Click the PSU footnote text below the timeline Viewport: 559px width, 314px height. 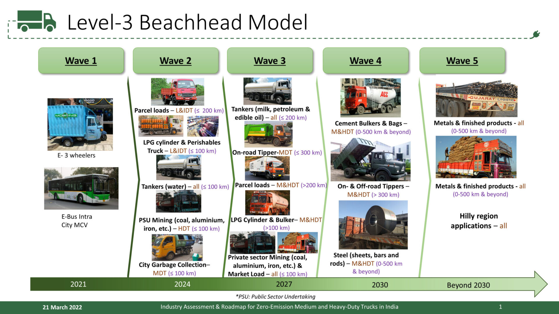tap(276, 297)
